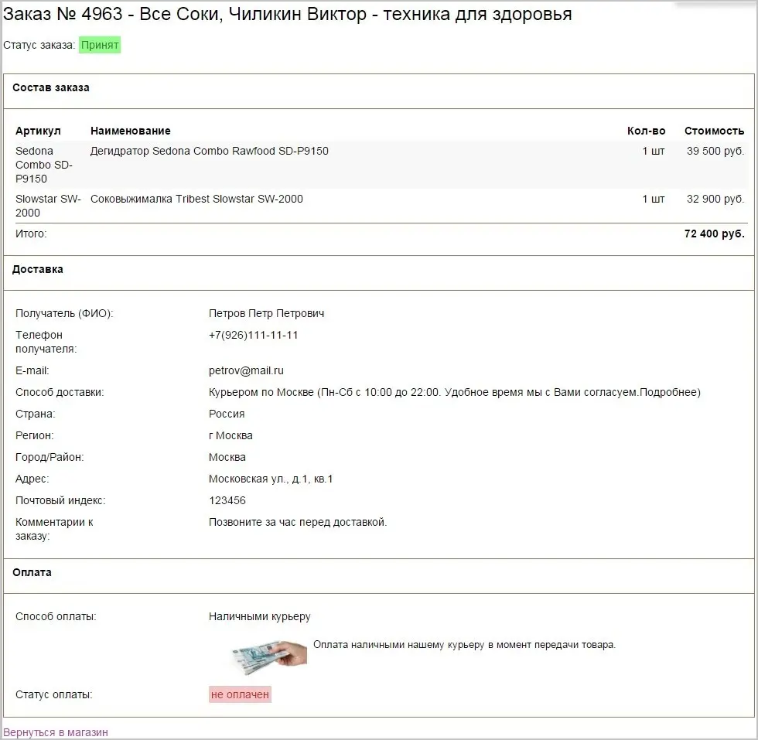
Task: Click product name 'Соковыжималка Tribest Slowstar SW-2000'
Action: coord(196,199)
